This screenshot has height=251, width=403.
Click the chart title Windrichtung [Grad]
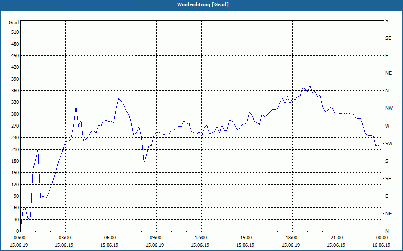[x=203, y=5]
